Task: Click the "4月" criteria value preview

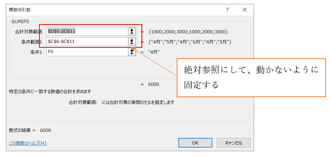Action: click(x=154, y=52)
